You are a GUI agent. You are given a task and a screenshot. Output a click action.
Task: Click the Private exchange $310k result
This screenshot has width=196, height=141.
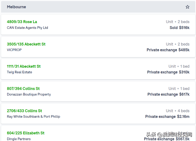coord(168,72)
